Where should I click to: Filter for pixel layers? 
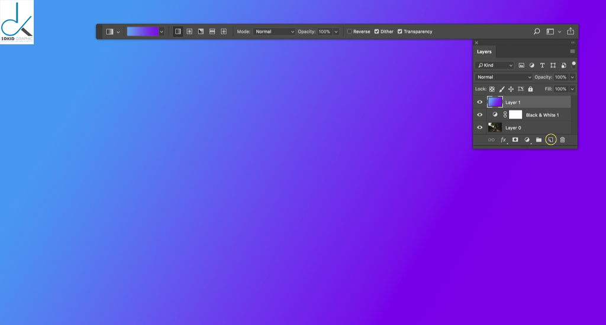[x=521, y=66]
